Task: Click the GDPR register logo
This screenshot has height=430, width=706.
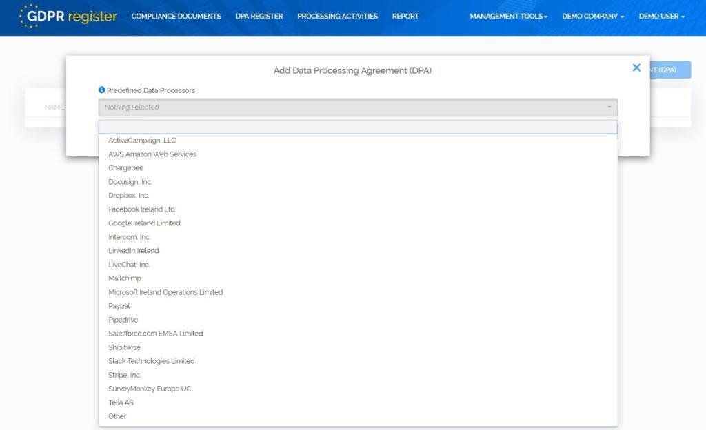Action: point(68,16)
